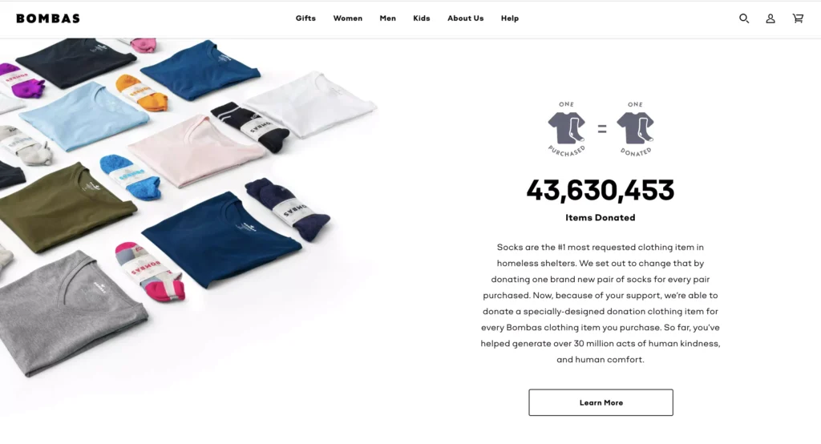Click the One Purchased shirt-and-sock icon

tap(567, 129)
